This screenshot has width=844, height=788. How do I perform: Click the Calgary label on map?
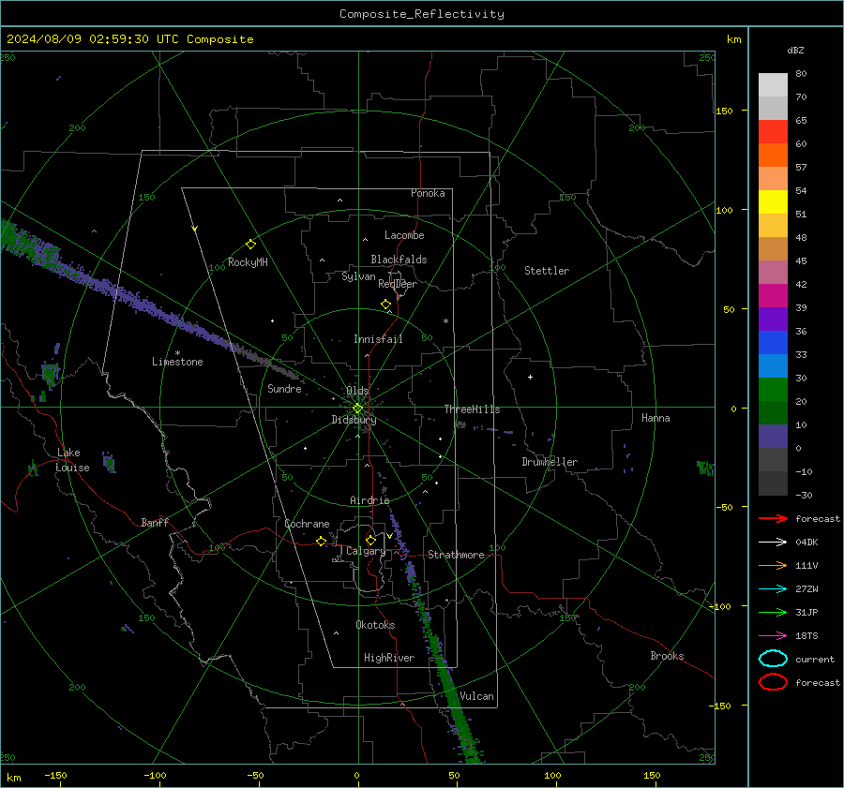366,551
